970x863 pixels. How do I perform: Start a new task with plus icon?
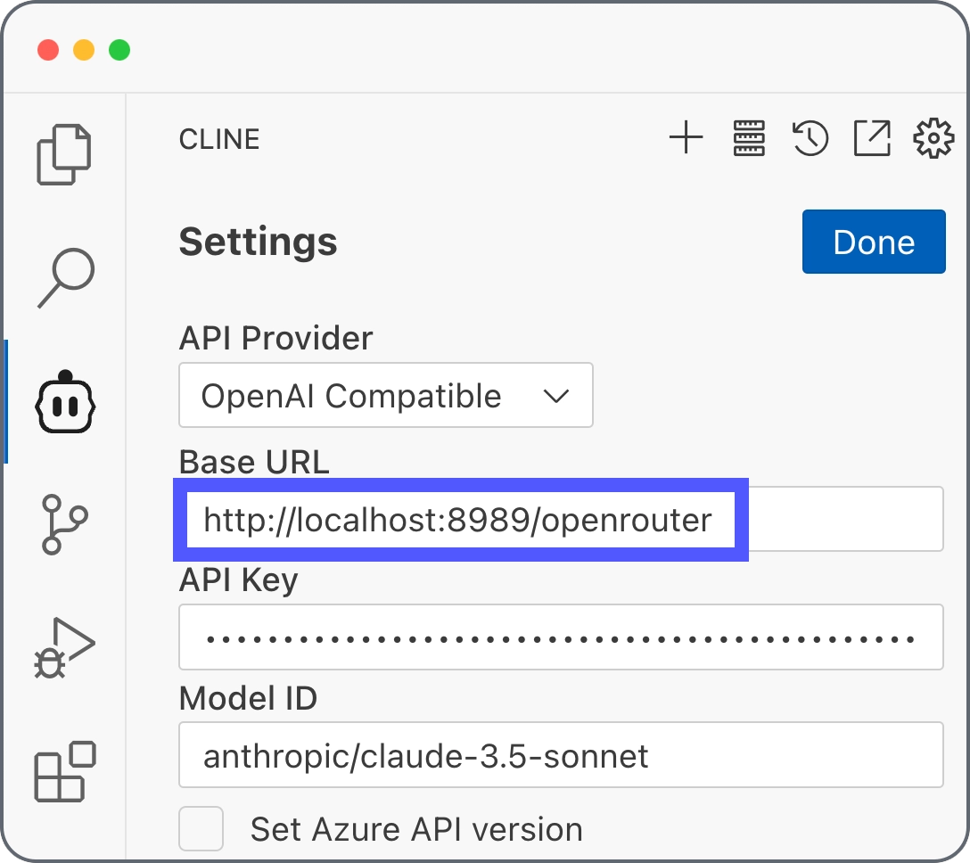coord(686,137)
